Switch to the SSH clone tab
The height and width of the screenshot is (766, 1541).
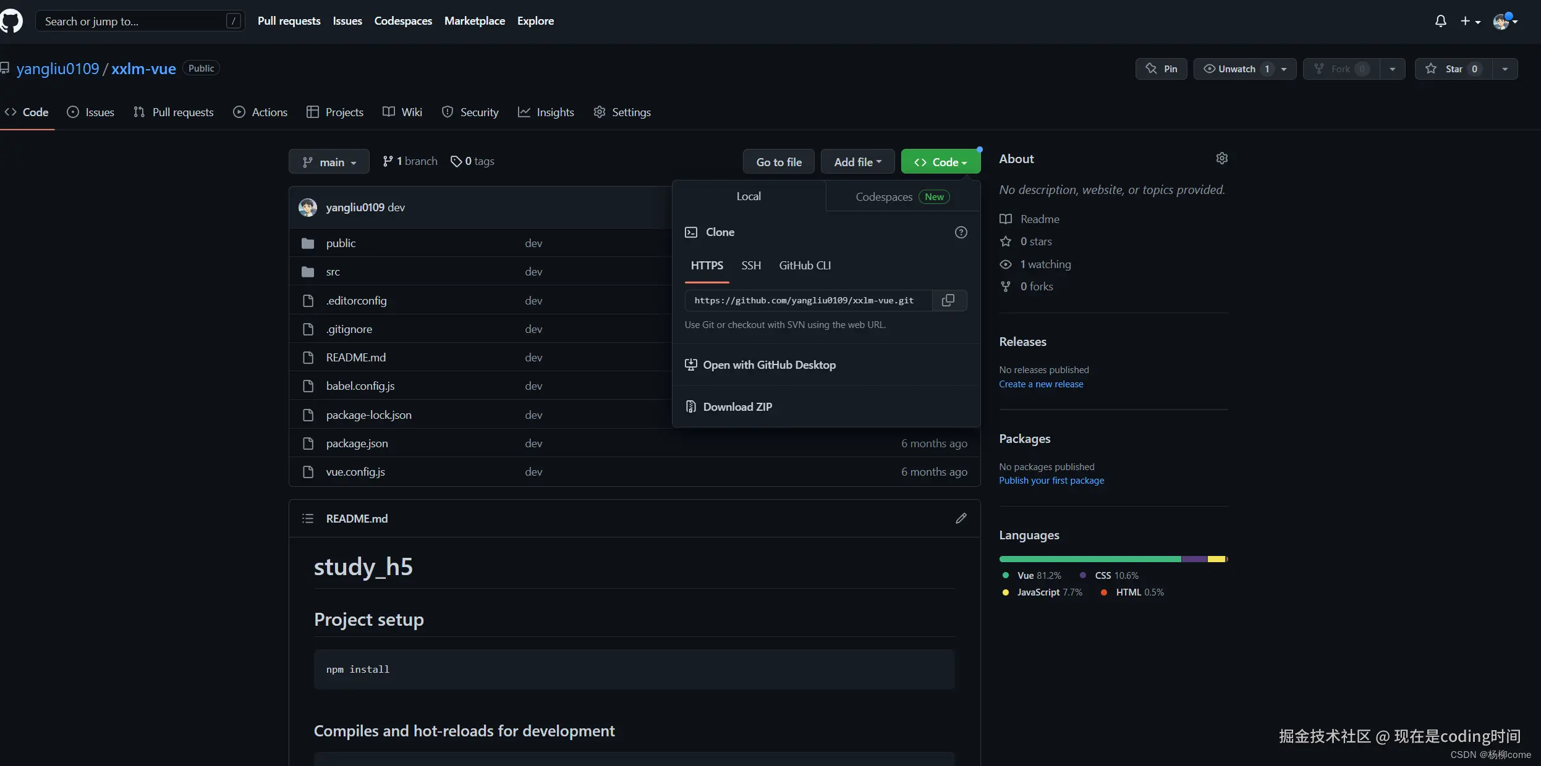click(x=751, y=266)
